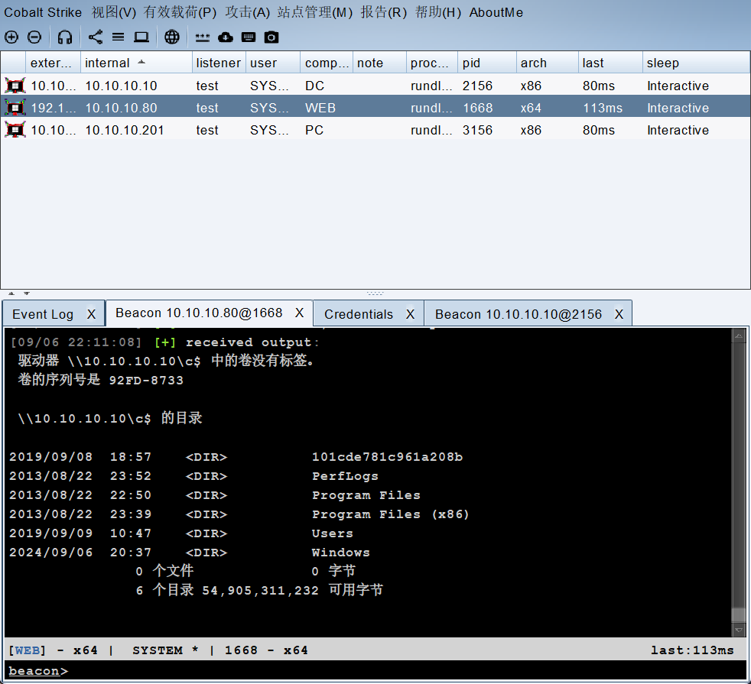Image resolution: width=751 pixels, height=684 pixels.
Task: Open keystrokes keyboard toolbar icon
Action: (248, 37)
